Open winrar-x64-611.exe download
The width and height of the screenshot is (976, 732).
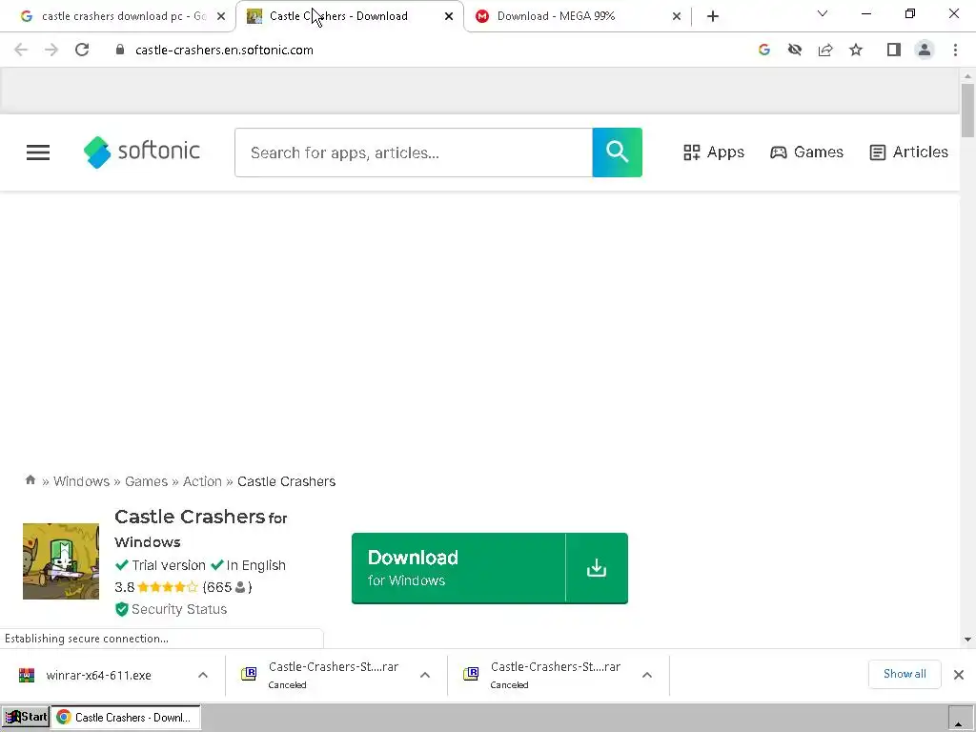point(99,676)
